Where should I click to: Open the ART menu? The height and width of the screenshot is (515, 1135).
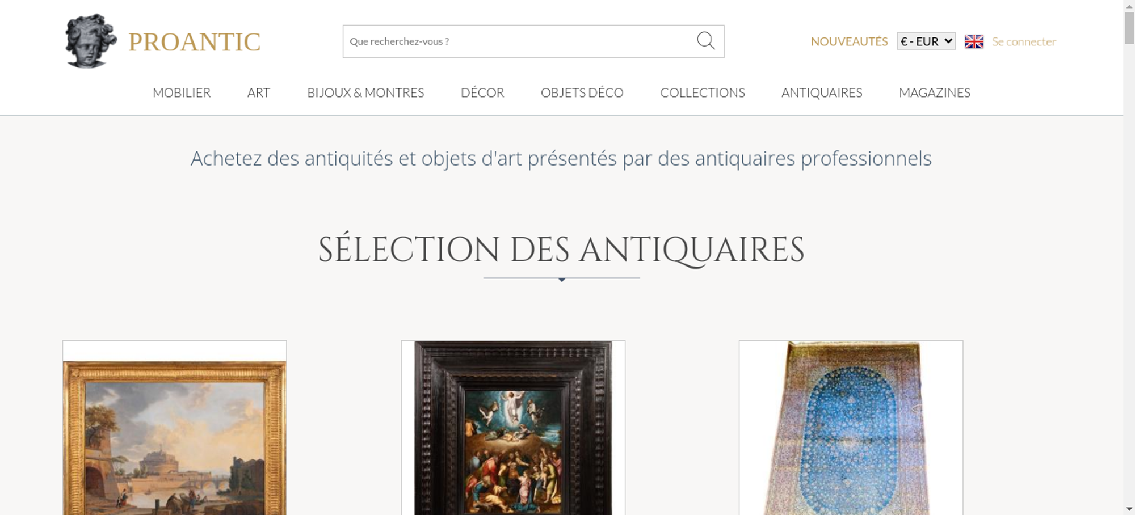coord(259,92)
